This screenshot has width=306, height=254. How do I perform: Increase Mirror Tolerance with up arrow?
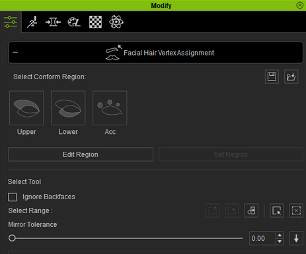[x=280, y=235]
